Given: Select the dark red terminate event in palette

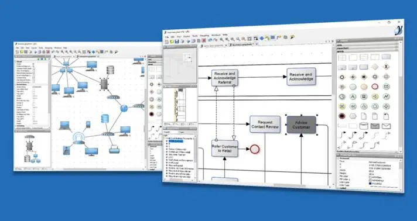Looking at the screenshot, I should (x=342, y=116).
